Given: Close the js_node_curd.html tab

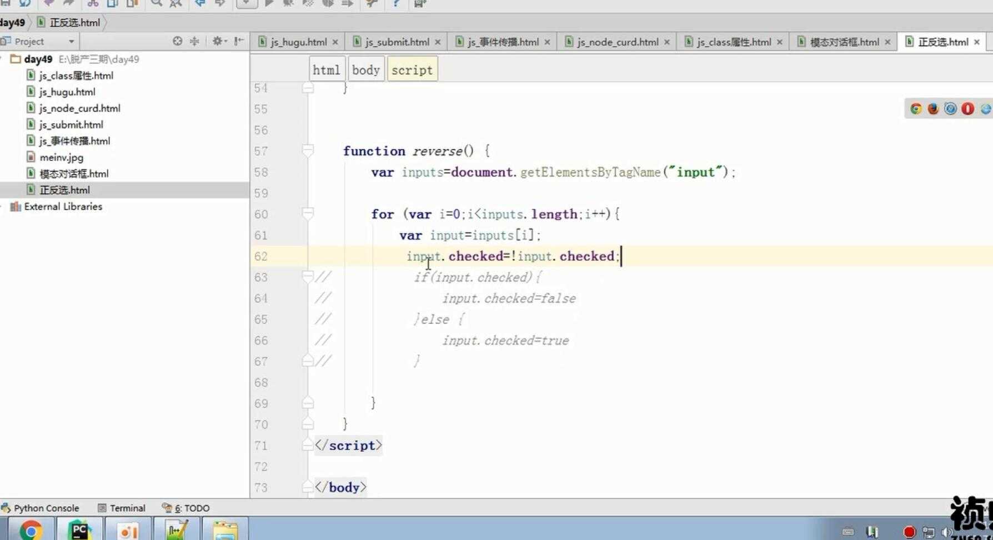Looking at the screenshot, I should [x=667, y=42].
